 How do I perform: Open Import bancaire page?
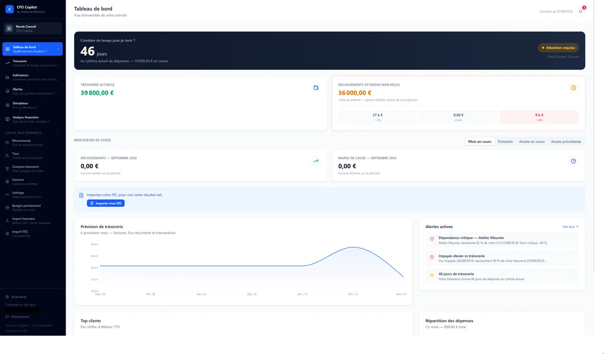[x=33, y=221]
